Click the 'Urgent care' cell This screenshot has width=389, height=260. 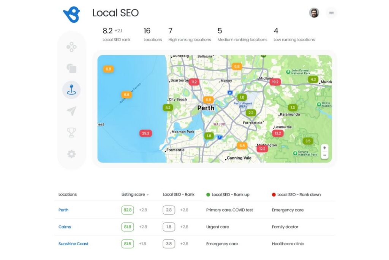point(218,227)
